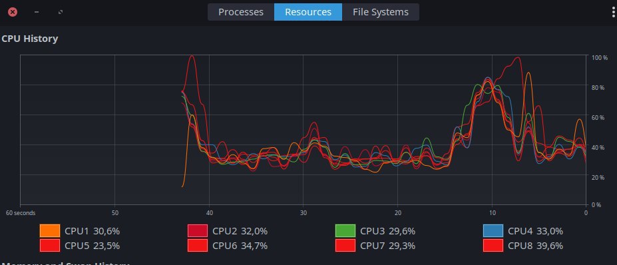The height and width of the screenshot is (265, 617).
Task: Select the Resources tab
Action: coord(308,12)
